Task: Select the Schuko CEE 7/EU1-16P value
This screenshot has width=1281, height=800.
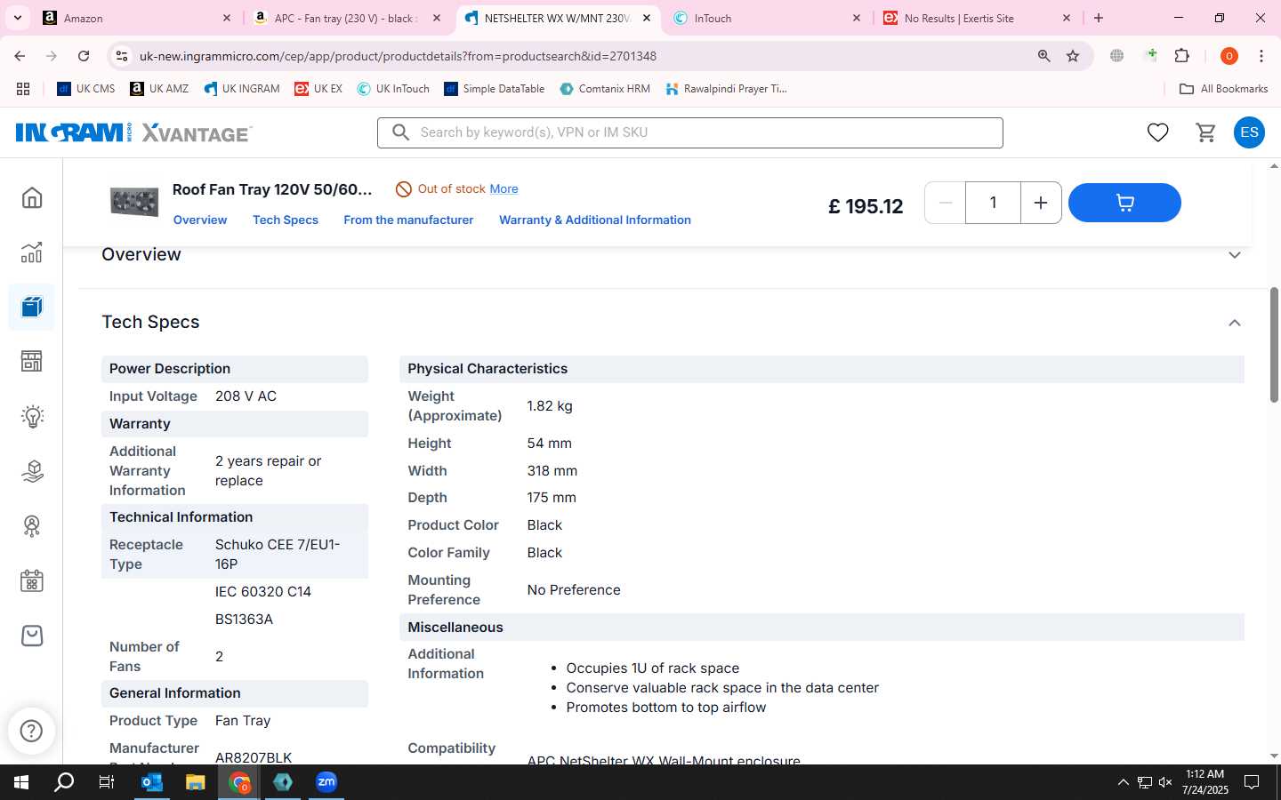Action: [278, 554]
